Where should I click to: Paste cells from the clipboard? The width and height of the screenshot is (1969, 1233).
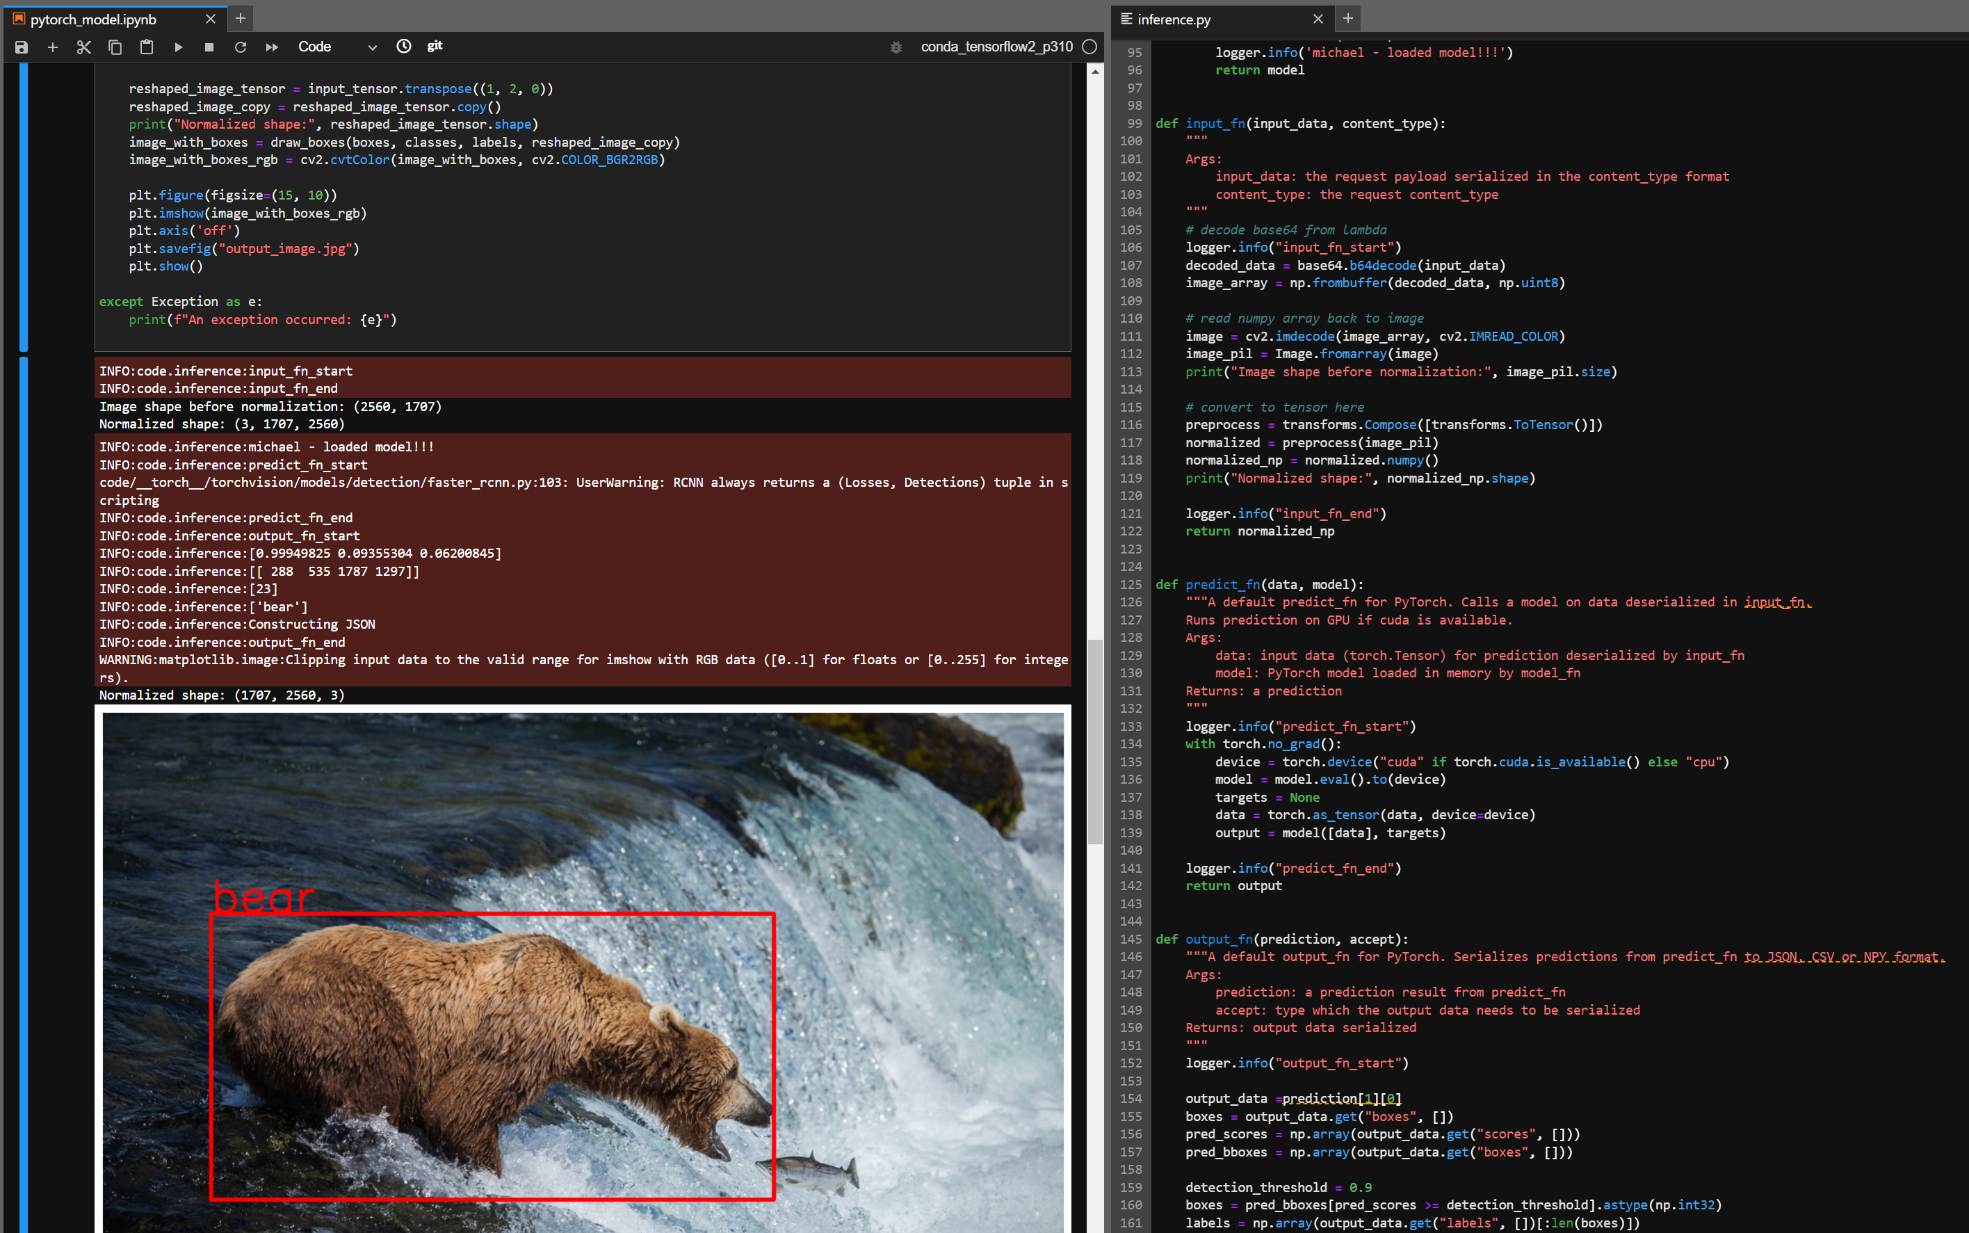(147, 47)
